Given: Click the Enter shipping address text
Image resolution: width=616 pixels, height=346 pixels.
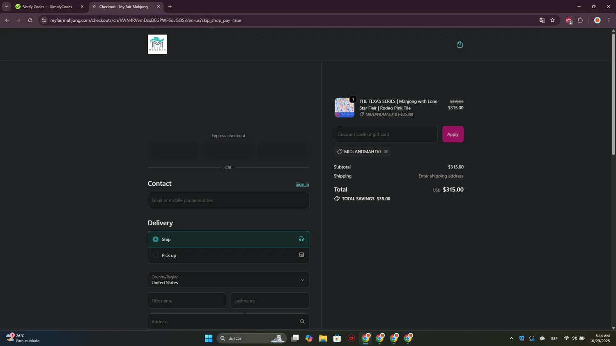Looking at the screenshot, I should point(441,176).
